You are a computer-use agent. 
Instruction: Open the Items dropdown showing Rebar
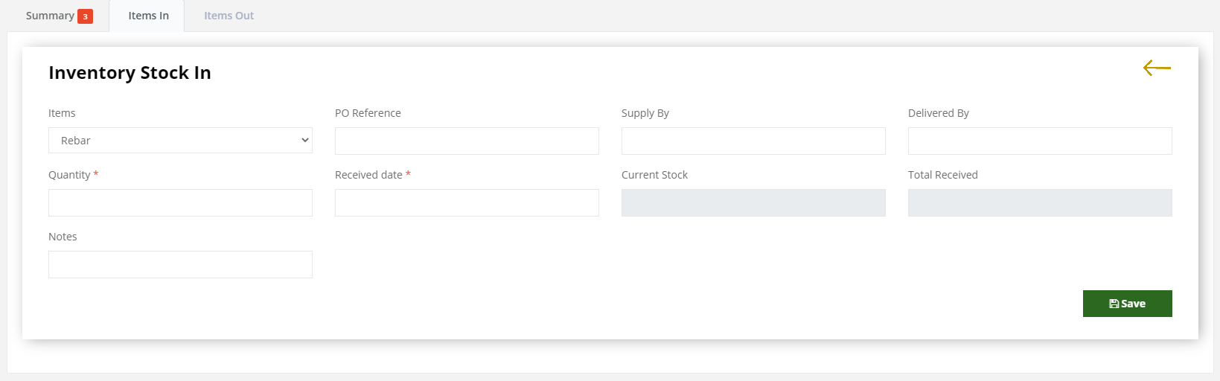tap(180, 141)
